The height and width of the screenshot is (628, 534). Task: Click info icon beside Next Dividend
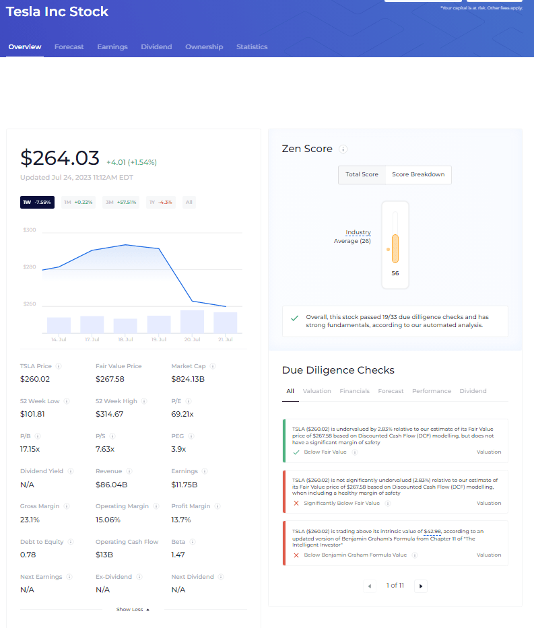[x=221, y=577]
